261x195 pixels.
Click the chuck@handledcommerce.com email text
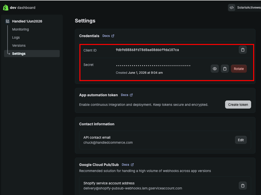click(108, 143)
